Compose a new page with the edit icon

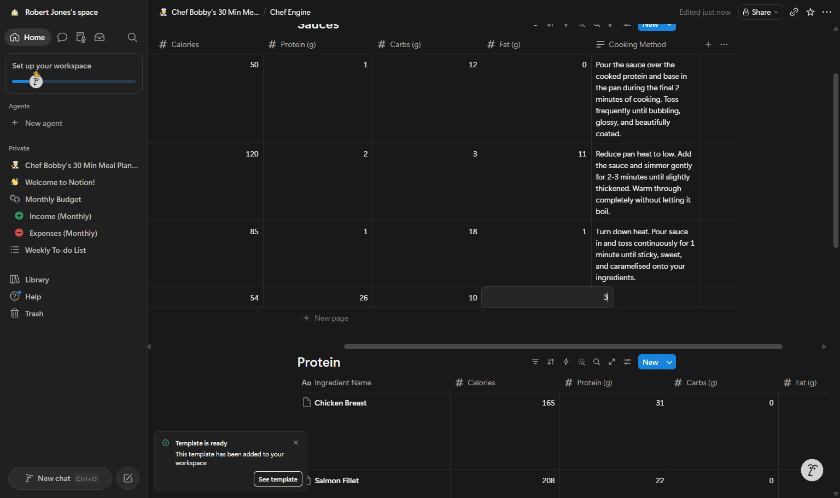(128, 478)
